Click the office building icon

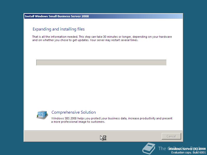click(42, 115)
